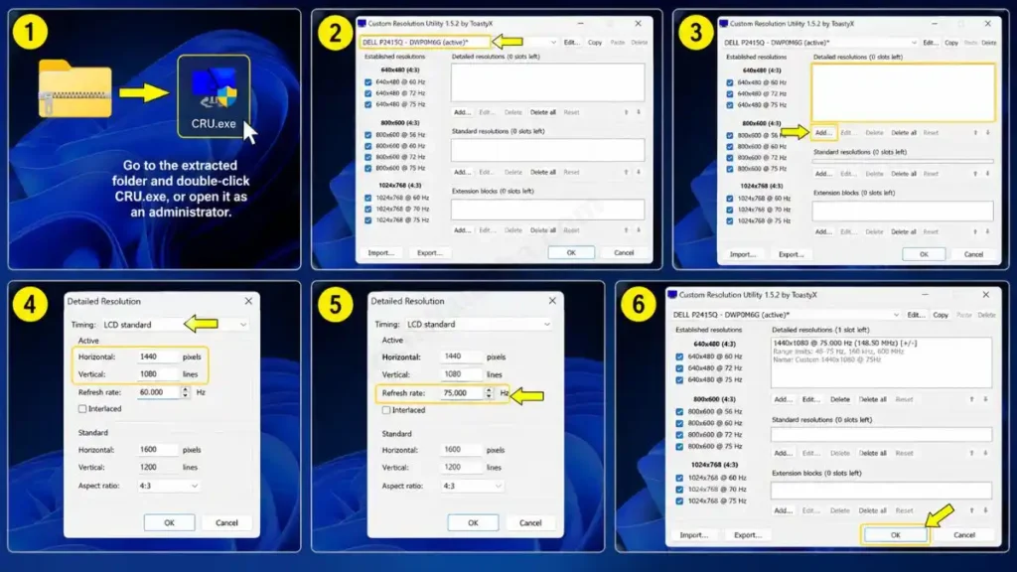1017x572 pixels.
Task: Click Standard Vertical 1200 field in step 4 dialog
Action: coord(157,467)
